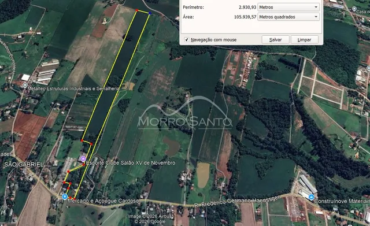The width and height of the screenshot is (370, 226).
Task: Click the Mercado e Açougue Cardoso label text
Action: [103, 201]
